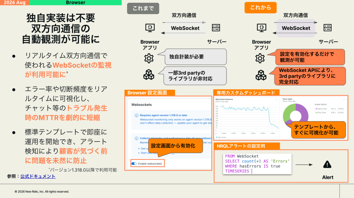Click the WebSocket APIにより 完全対応 callout
Image resolution: width=354 pixels, height=198 pixels.
pos(310,76)
